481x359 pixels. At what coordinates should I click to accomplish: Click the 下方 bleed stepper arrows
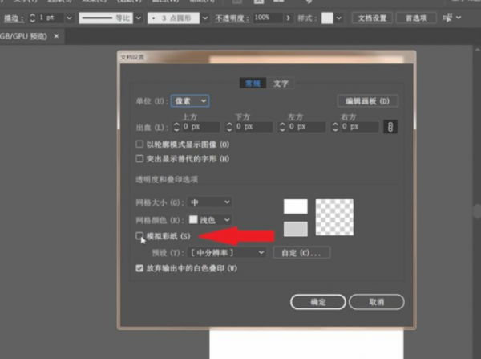(x=229, y=127)
